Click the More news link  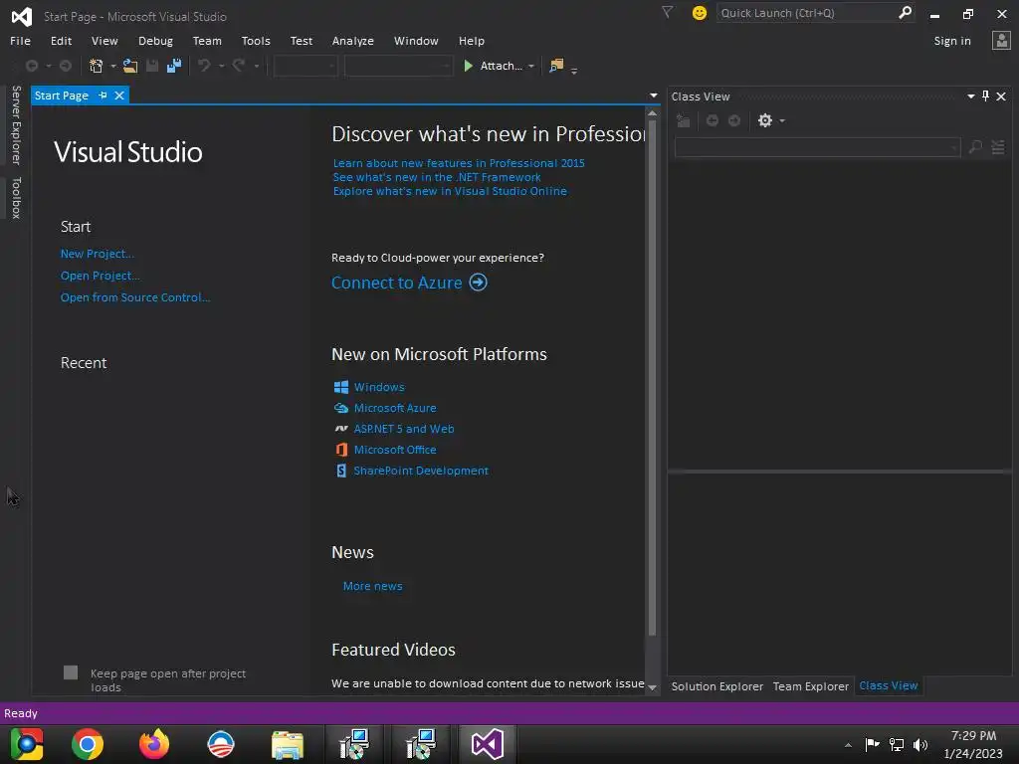(x=372, y=585)
